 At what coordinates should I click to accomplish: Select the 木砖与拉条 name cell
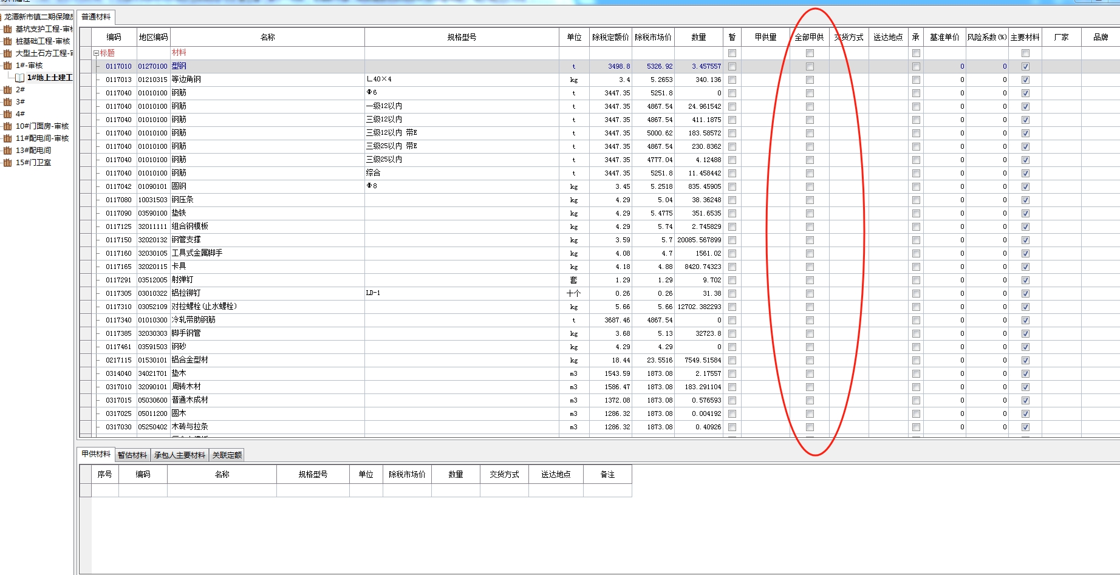pyautogui.click(x=267, y=427)
